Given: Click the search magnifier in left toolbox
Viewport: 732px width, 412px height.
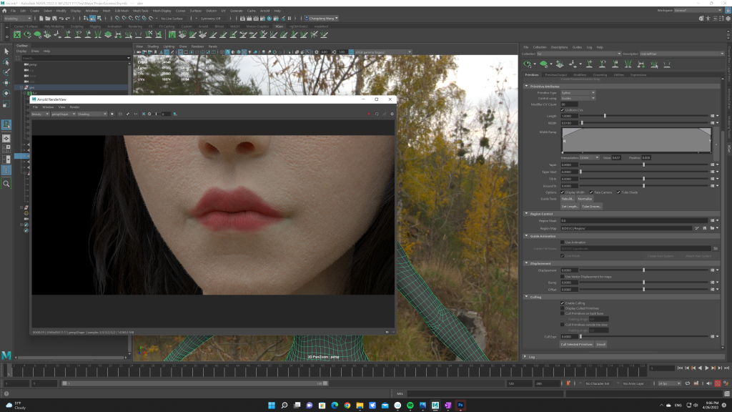Looking at the screenshot, I should (6, 184).
